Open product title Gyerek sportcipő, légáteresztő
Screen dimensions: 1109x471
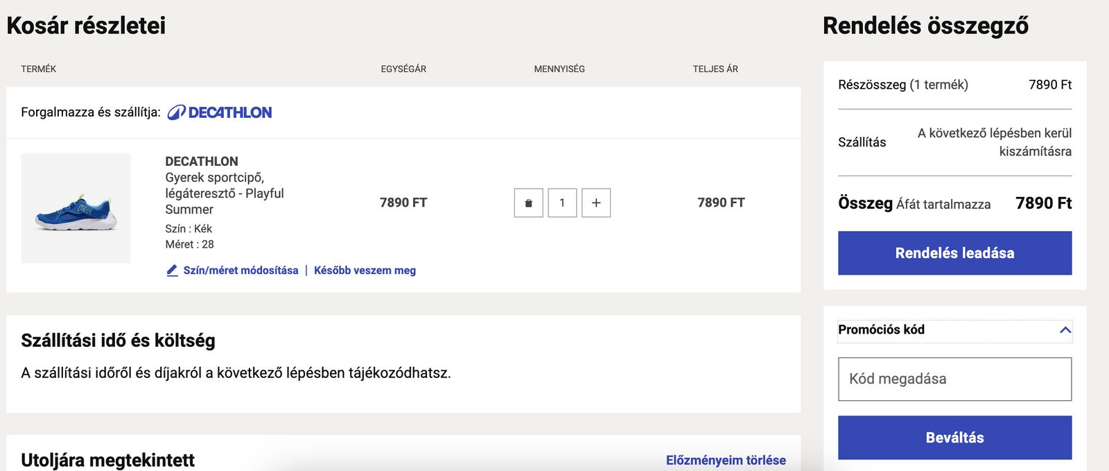(225, 194)
